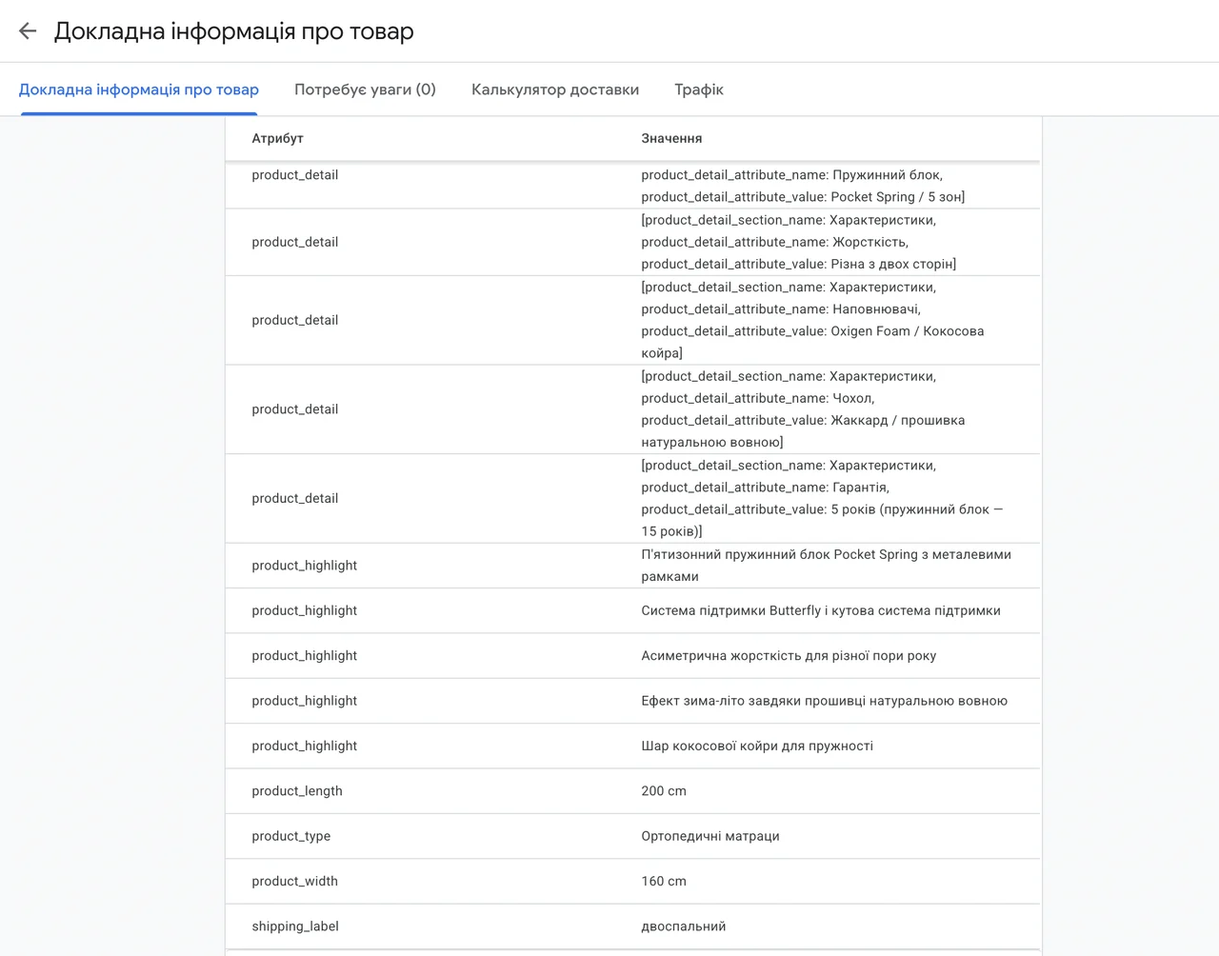Select product_detail label in the Пружинний блок row
This screenshot has width=1219, height=956.
[295, 175]
